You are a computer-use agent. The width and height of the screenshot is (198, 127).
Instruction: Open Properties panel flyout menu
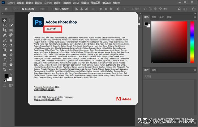[x=195, y=70]
